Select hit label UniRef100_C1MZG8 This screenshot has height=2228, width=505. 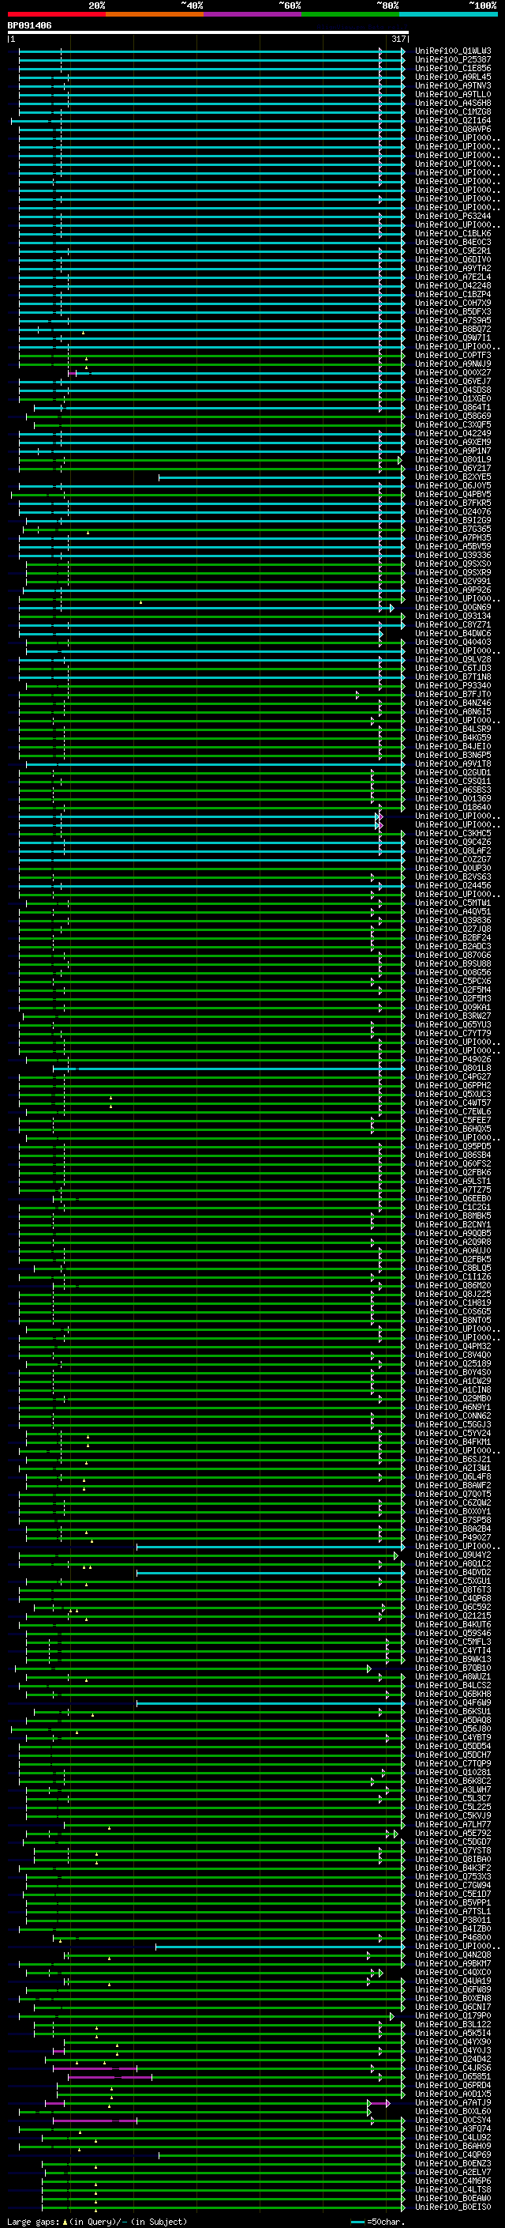(453, 111)
